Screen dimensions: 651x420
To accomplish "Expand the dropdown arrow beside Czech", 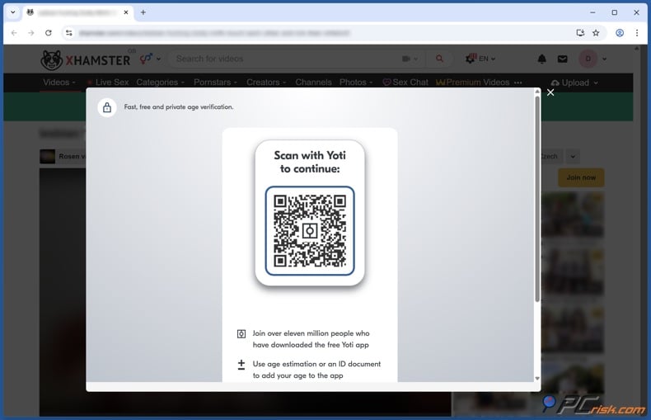I will click(x=573, y=157).
